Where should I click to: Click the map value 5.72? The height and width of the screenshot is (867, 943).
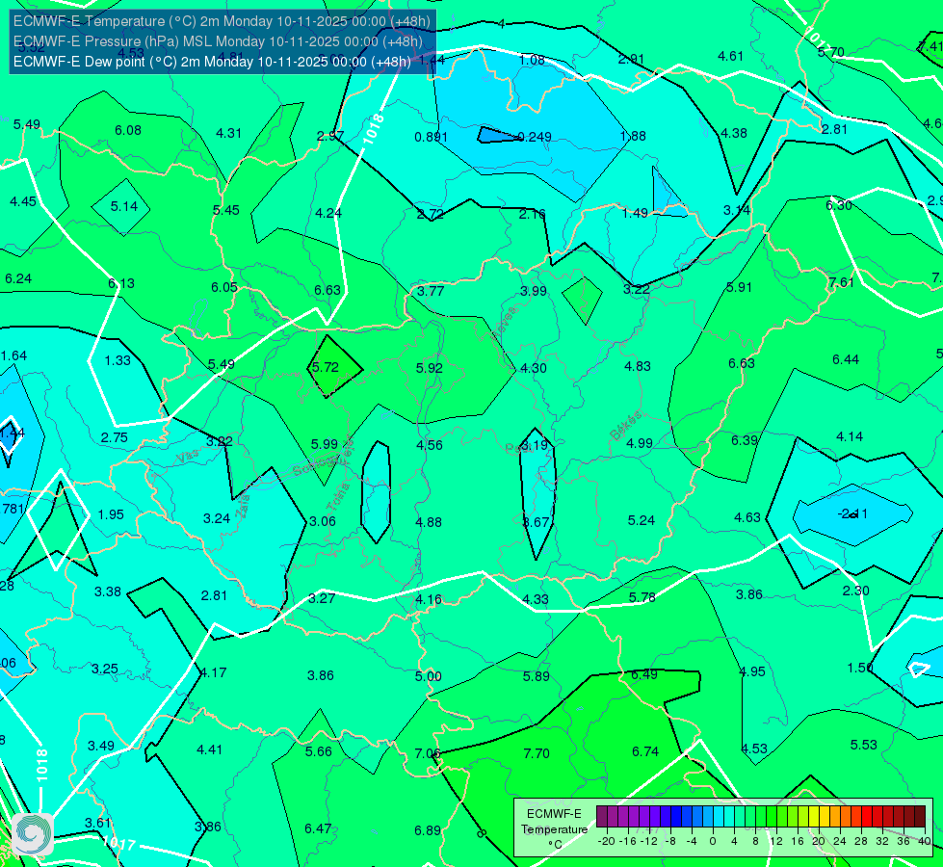point(326,367)
